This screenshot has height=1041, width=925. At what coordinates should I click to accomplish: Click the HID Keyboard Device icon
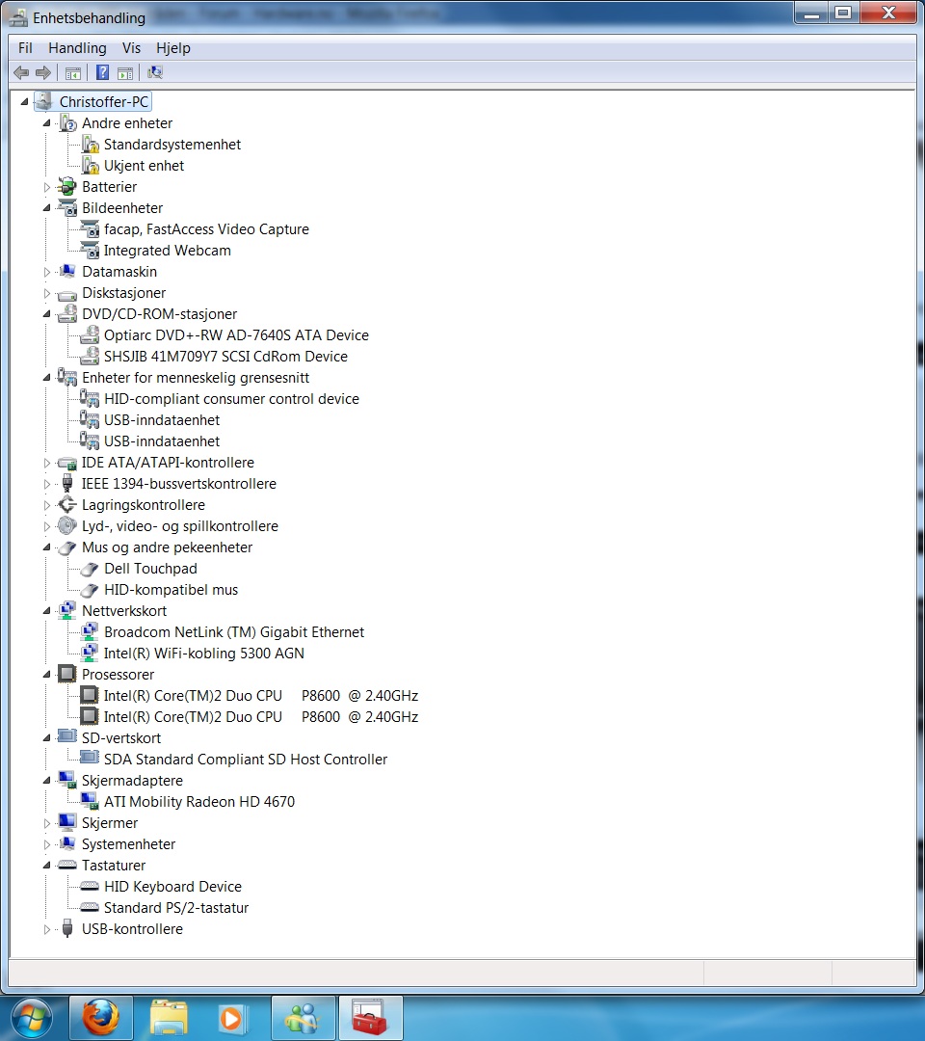[x=90, y=887]
